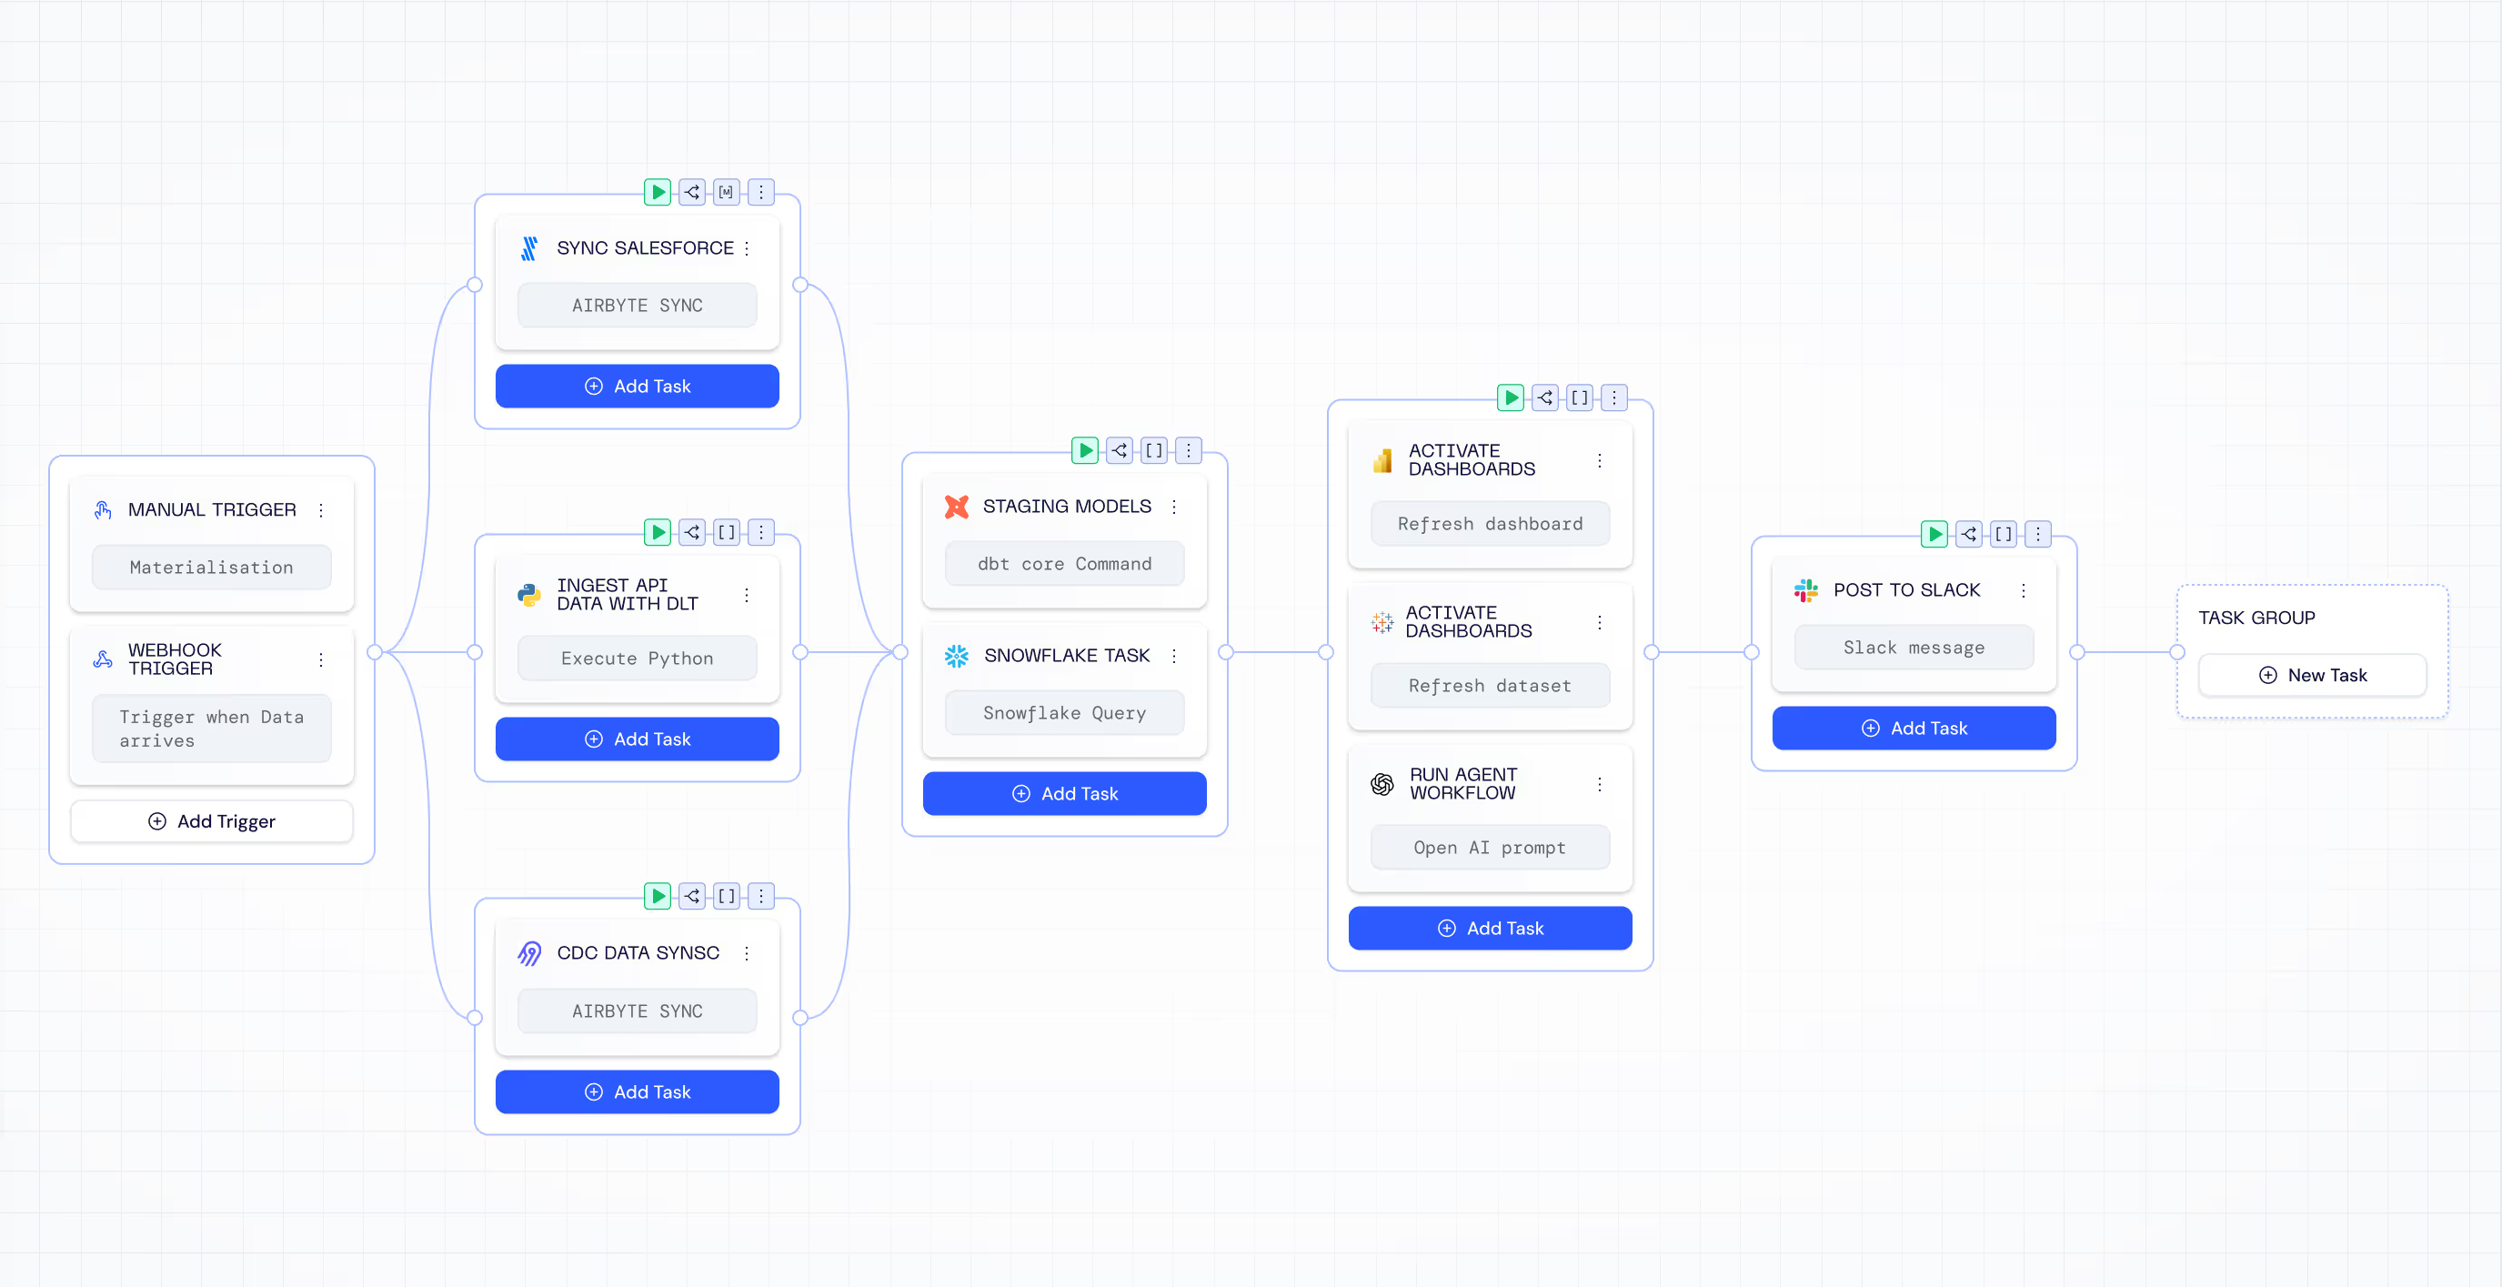Click Add Trigger button
The height and width of the screenshot is (1287, 2502).
pos(212,821)
